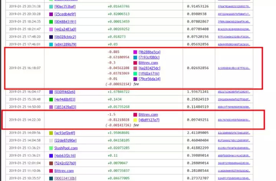Select timestamp 2019-01-25 16:18:07

[x=25, y=68]
